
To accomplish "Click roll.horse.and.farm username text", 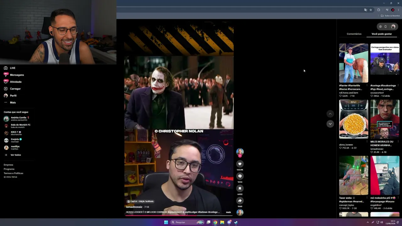I will [x=349, y=93].
